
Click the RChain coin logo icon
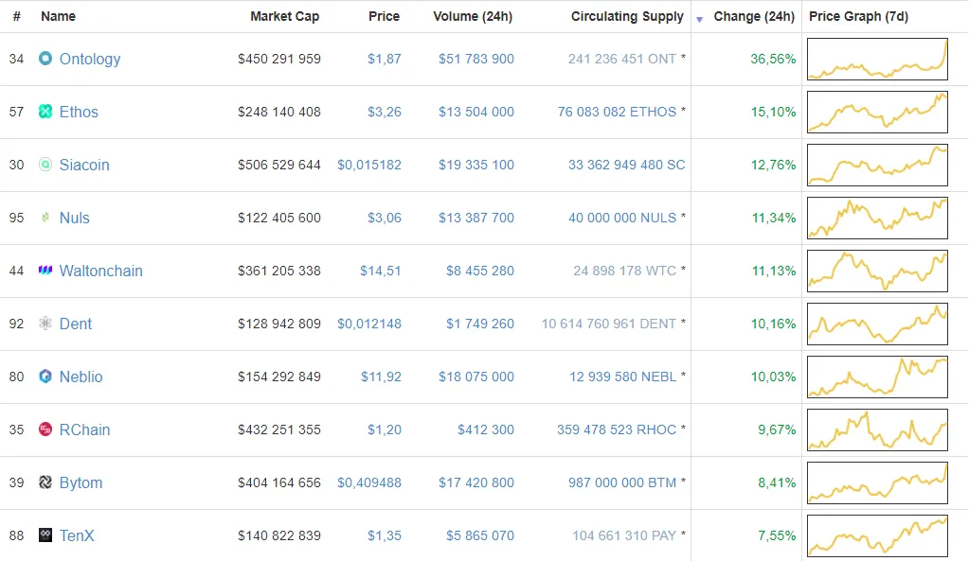click(x=45, y=430)
